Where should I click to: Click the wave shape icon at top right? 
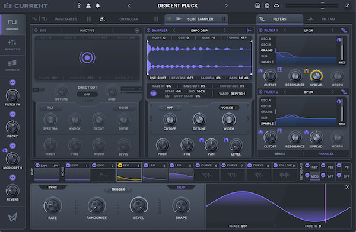click(x=347, y=5)
